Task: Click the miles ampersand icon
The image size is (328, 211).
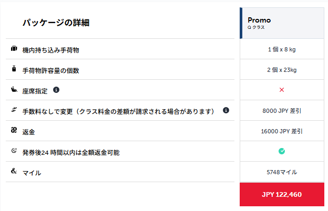Action: [14, 171]
